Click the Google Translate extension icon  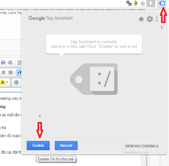[129, 3]
